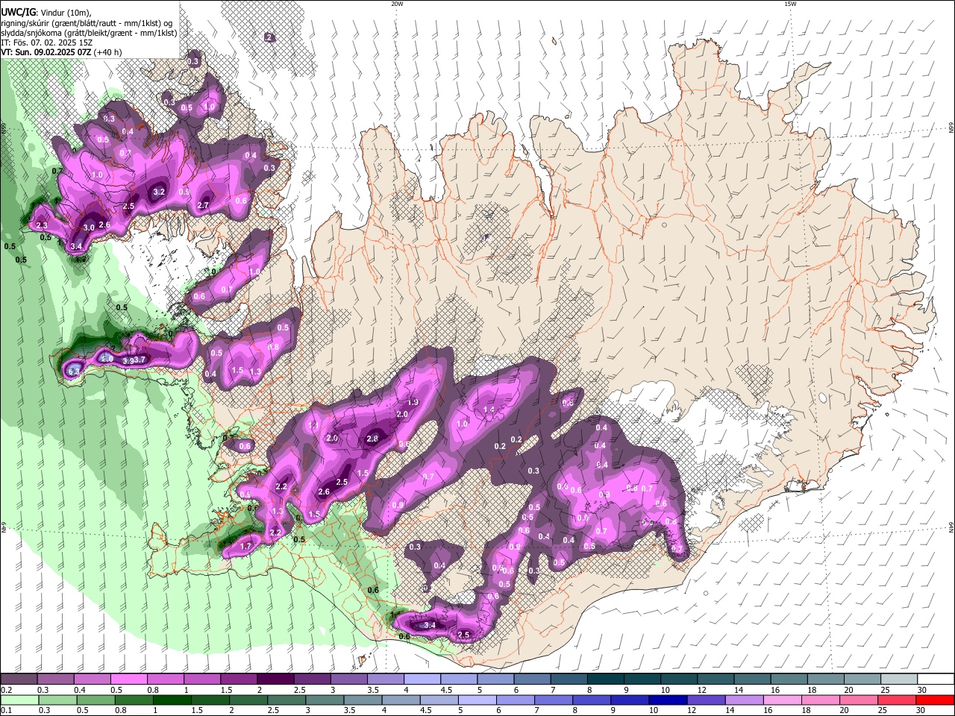This screenshot has width=955, height=716.
Task: Click the 'rigning/skúrir' rain legend description line
Action: click(87, 23)
